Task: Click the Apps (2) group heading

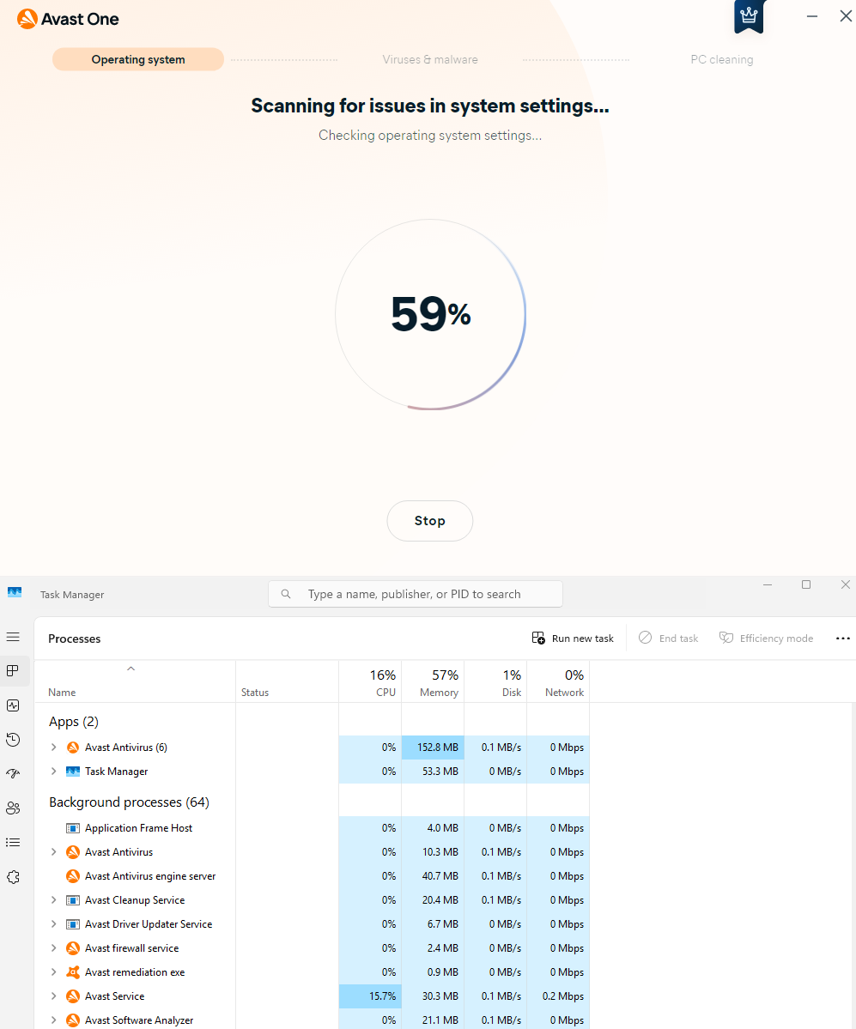Action: [74, 721]
